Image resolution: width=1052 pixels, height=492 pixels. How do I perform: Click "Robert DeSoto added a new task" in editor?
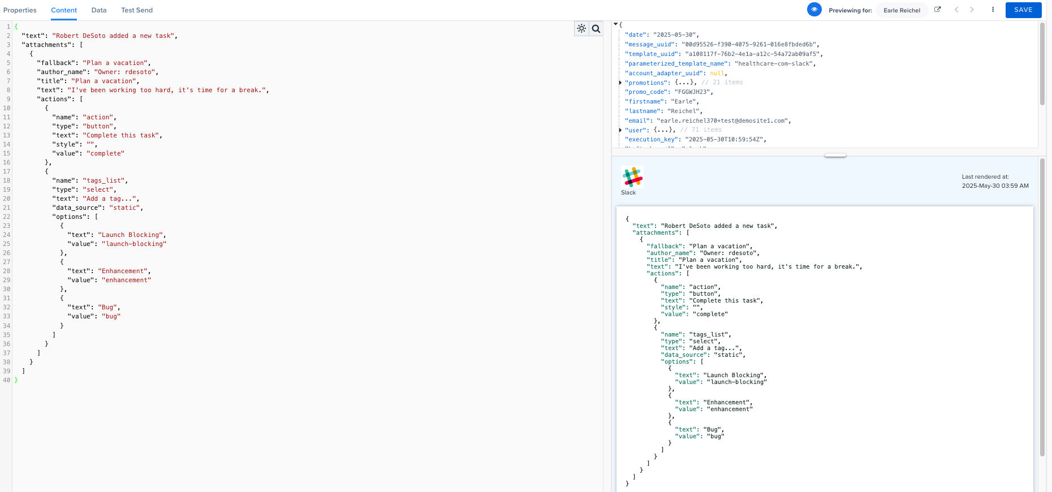113,36
